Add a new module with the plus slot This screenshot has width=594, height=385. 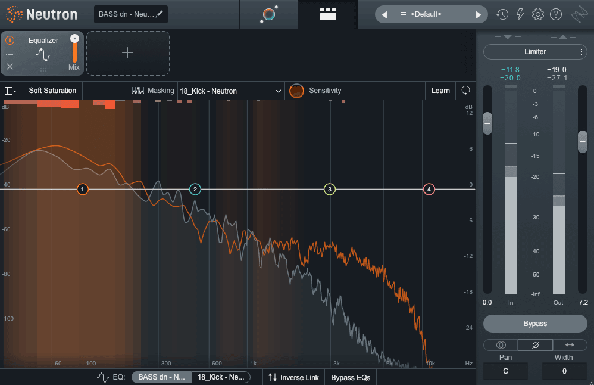(x=127, y=52)
